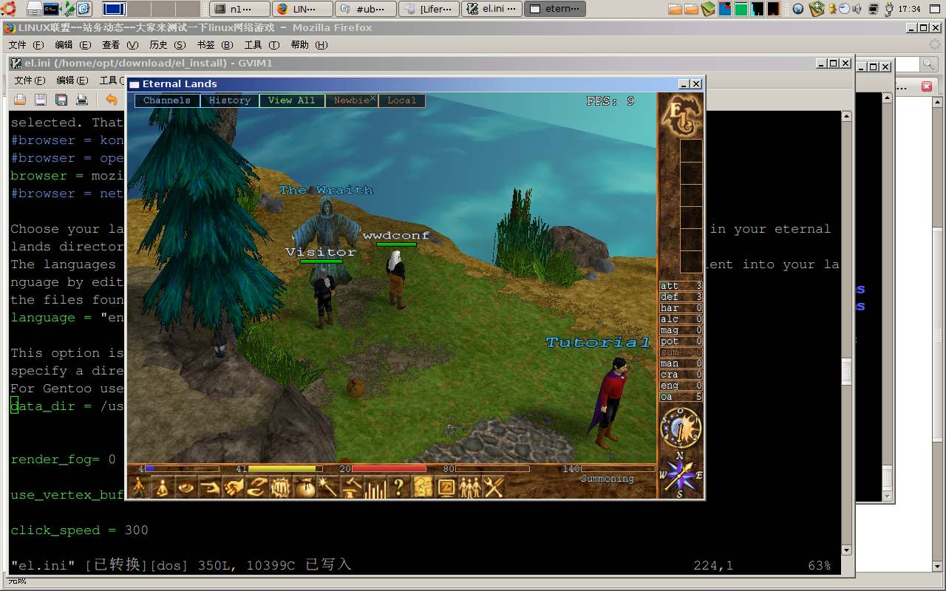Click the 'mag' skill row
Image resolution: width=946 pixels, height=591 pixels.
681,330
